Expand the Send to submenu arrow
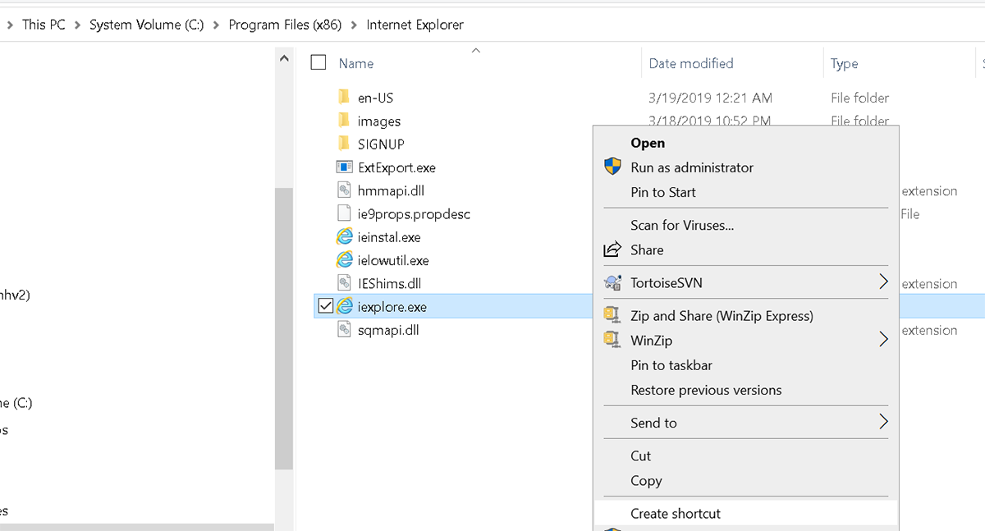 pyautogui.click(x=883, y=422)
